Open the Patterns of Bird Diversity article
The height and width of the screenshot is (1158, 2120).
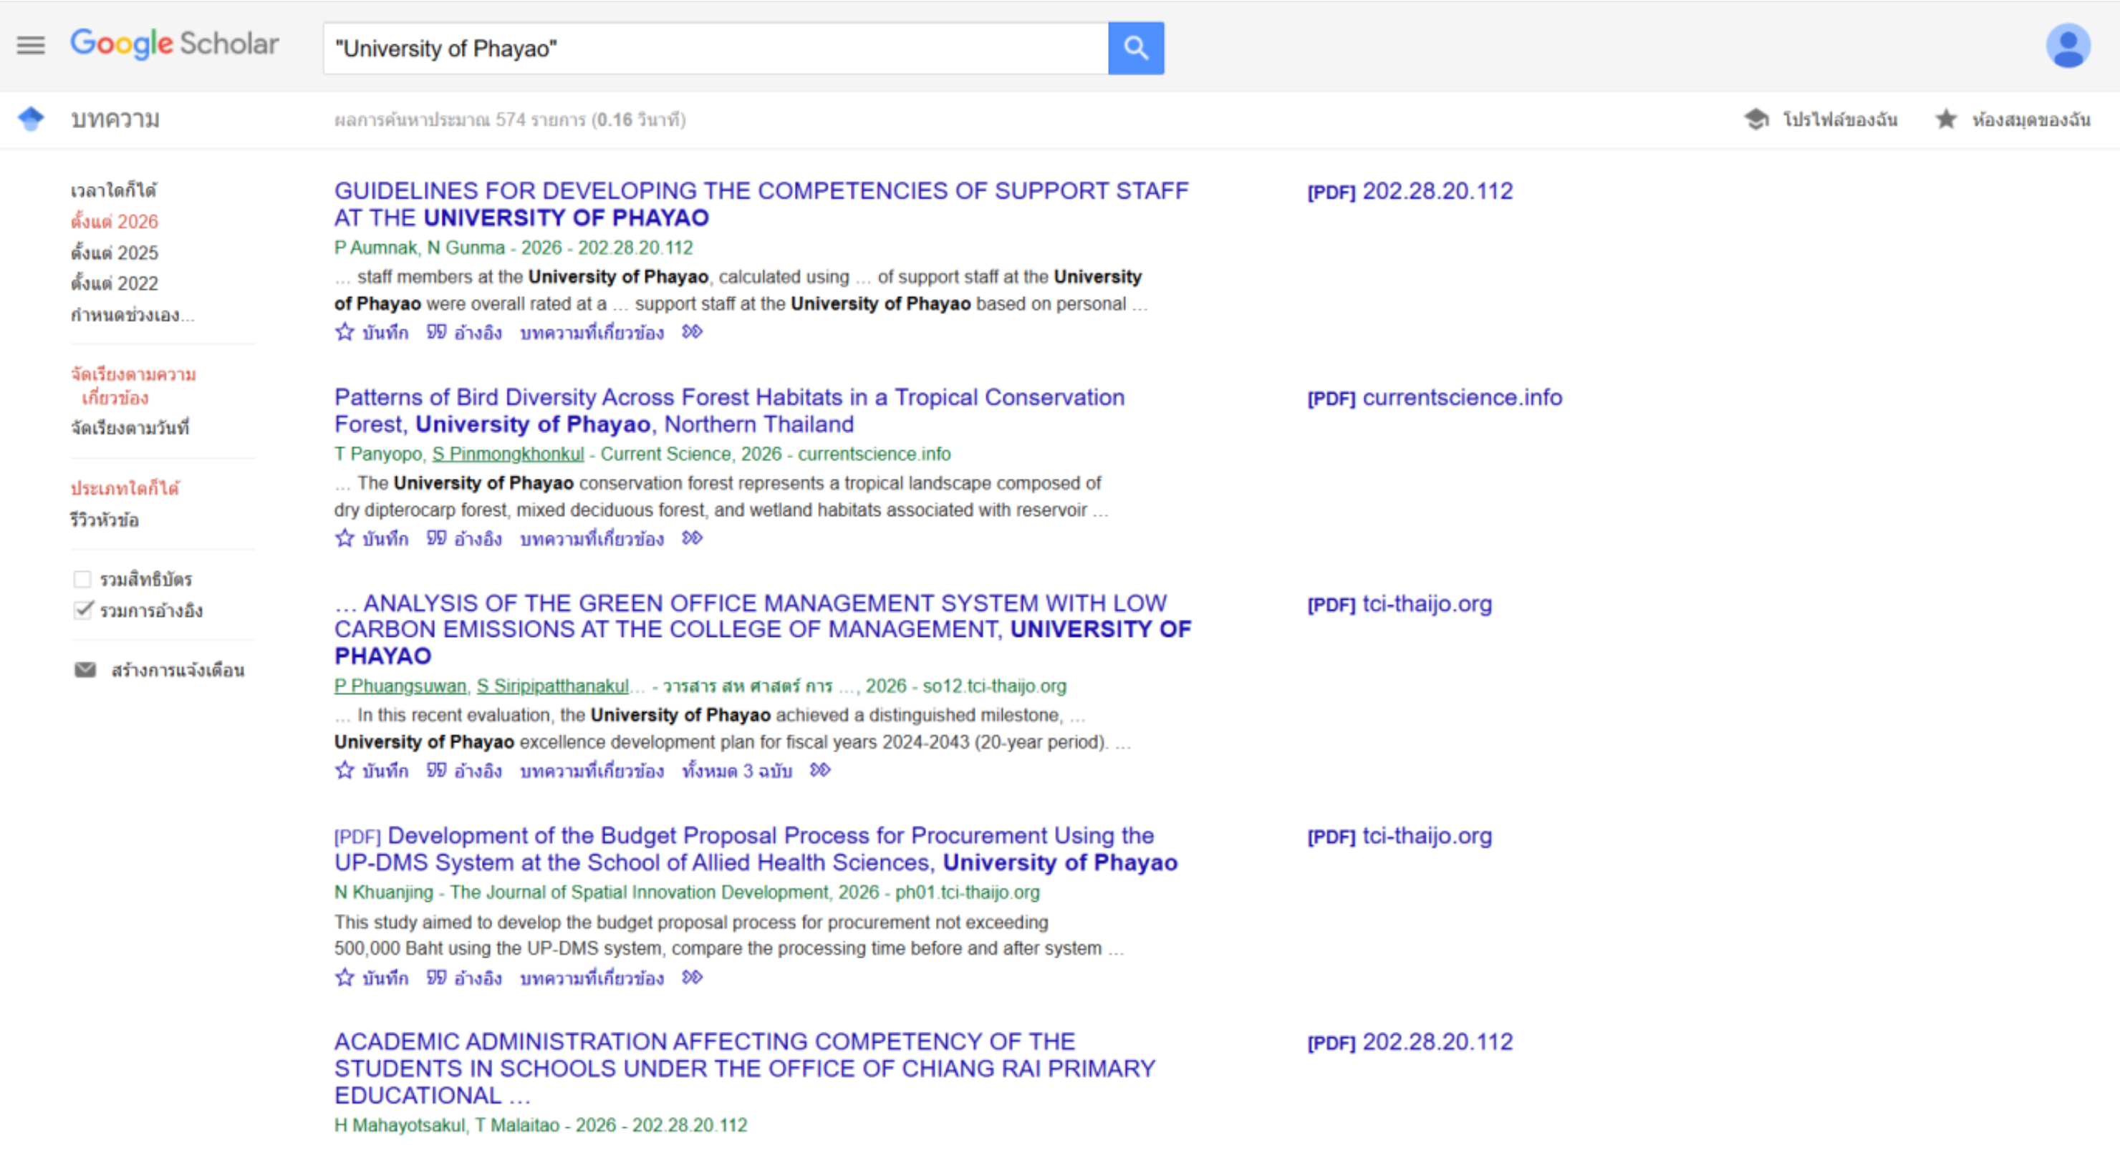coord(729,410)
